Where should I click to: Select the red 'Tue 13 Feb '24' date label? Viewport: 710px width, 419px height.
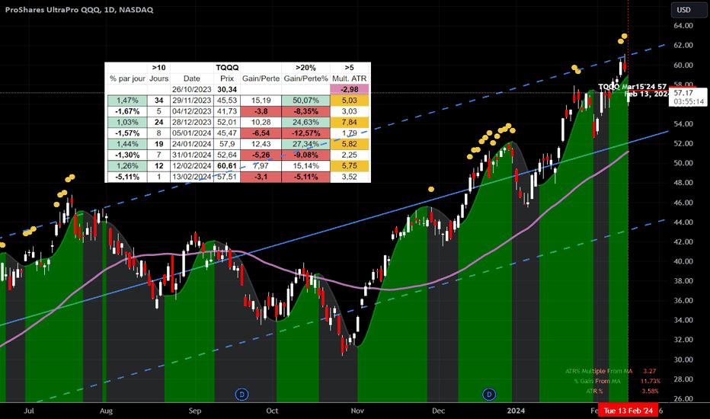(x=628, y=411)
